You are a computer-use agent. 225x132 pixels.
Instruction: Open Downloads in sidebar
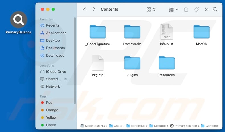coord(52,56)
